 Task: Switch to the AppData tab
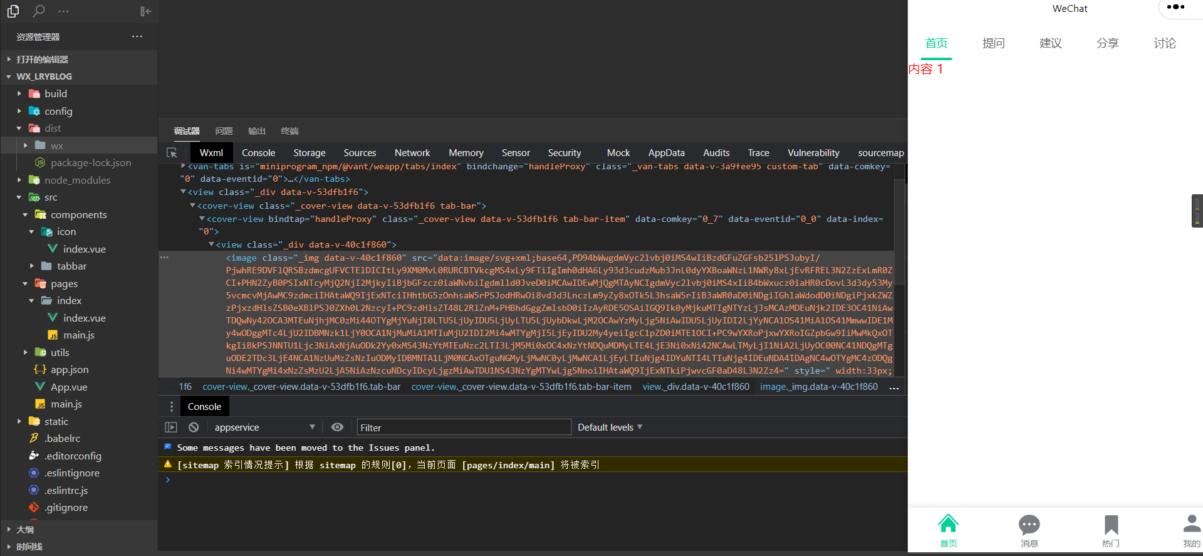(666, 153)
